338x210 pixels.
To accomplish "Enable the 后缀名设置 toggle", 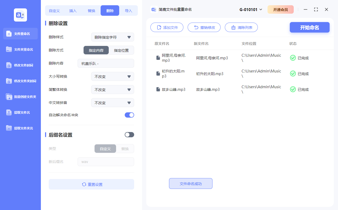I will (x=129, y=134).
